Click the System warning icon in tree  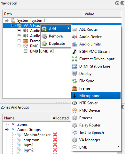[x=13, y=20]
